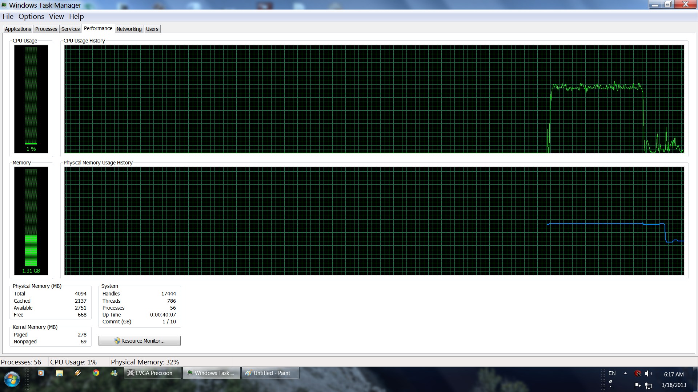698x392 pixels.
Task: Open the Options menu
Action: (31, 16)
